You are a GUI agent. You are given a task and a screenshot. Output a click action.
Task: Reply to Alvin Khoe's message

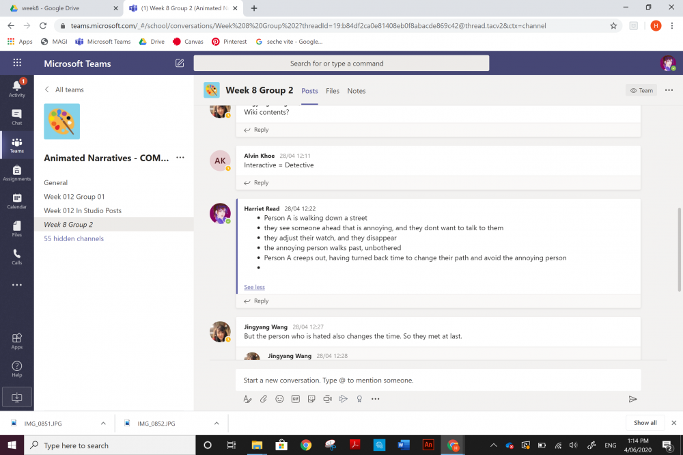[257, 182]
